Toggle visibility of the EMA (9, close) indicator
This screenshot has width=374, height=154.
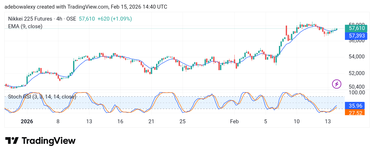tap(25, 26)
